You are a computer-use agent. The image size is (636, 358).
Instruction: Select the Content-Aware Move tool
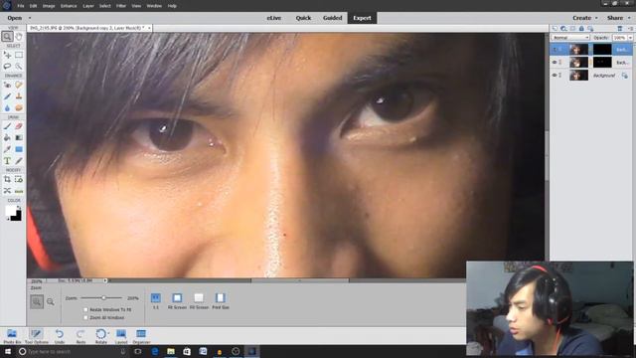(x=7, y=191)
